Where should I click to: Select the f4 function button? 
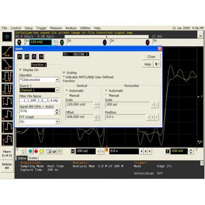(41, 56)
